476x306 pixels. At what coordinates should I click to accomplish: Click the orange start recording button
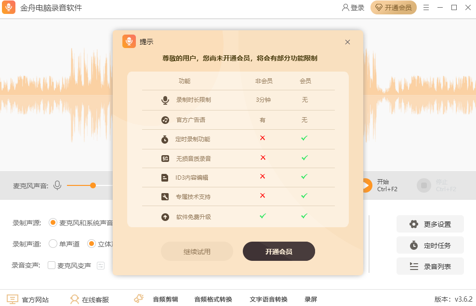point(366,185)
